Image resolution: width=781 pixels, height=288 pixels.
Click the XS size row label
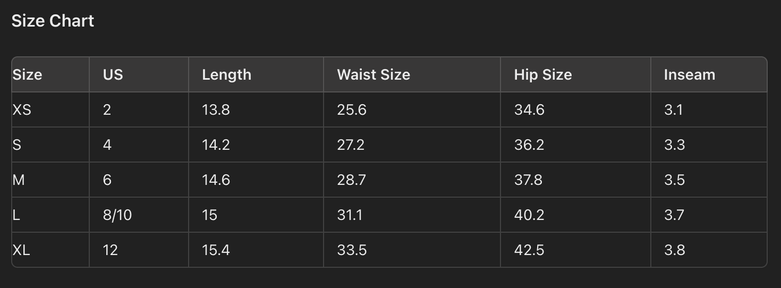pos(22,110)
